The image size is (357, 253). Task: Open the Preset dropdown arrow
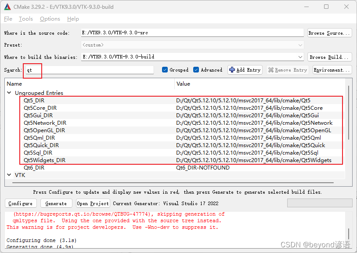coord(300,45)
